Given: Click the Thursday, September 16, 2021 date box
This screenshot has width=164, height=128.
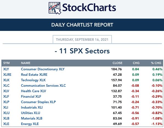Looking at the screenshot, I should (x=82, y=39).
